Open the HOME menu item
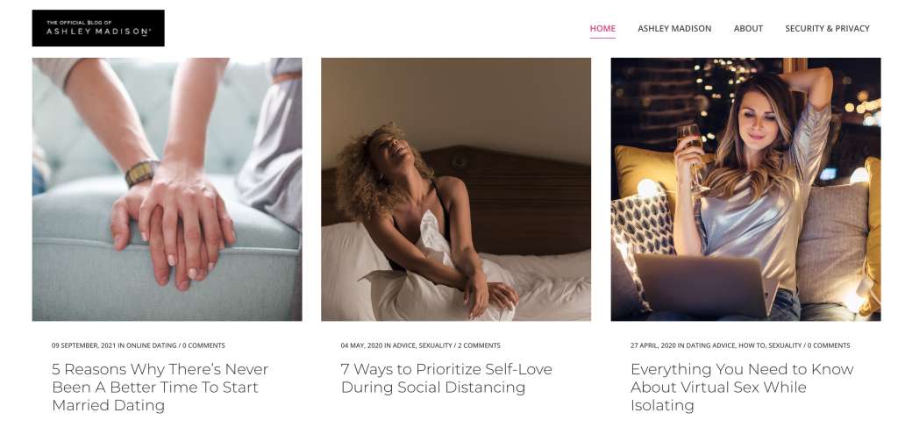Screen dimensions: 898x434 (602, 28)
